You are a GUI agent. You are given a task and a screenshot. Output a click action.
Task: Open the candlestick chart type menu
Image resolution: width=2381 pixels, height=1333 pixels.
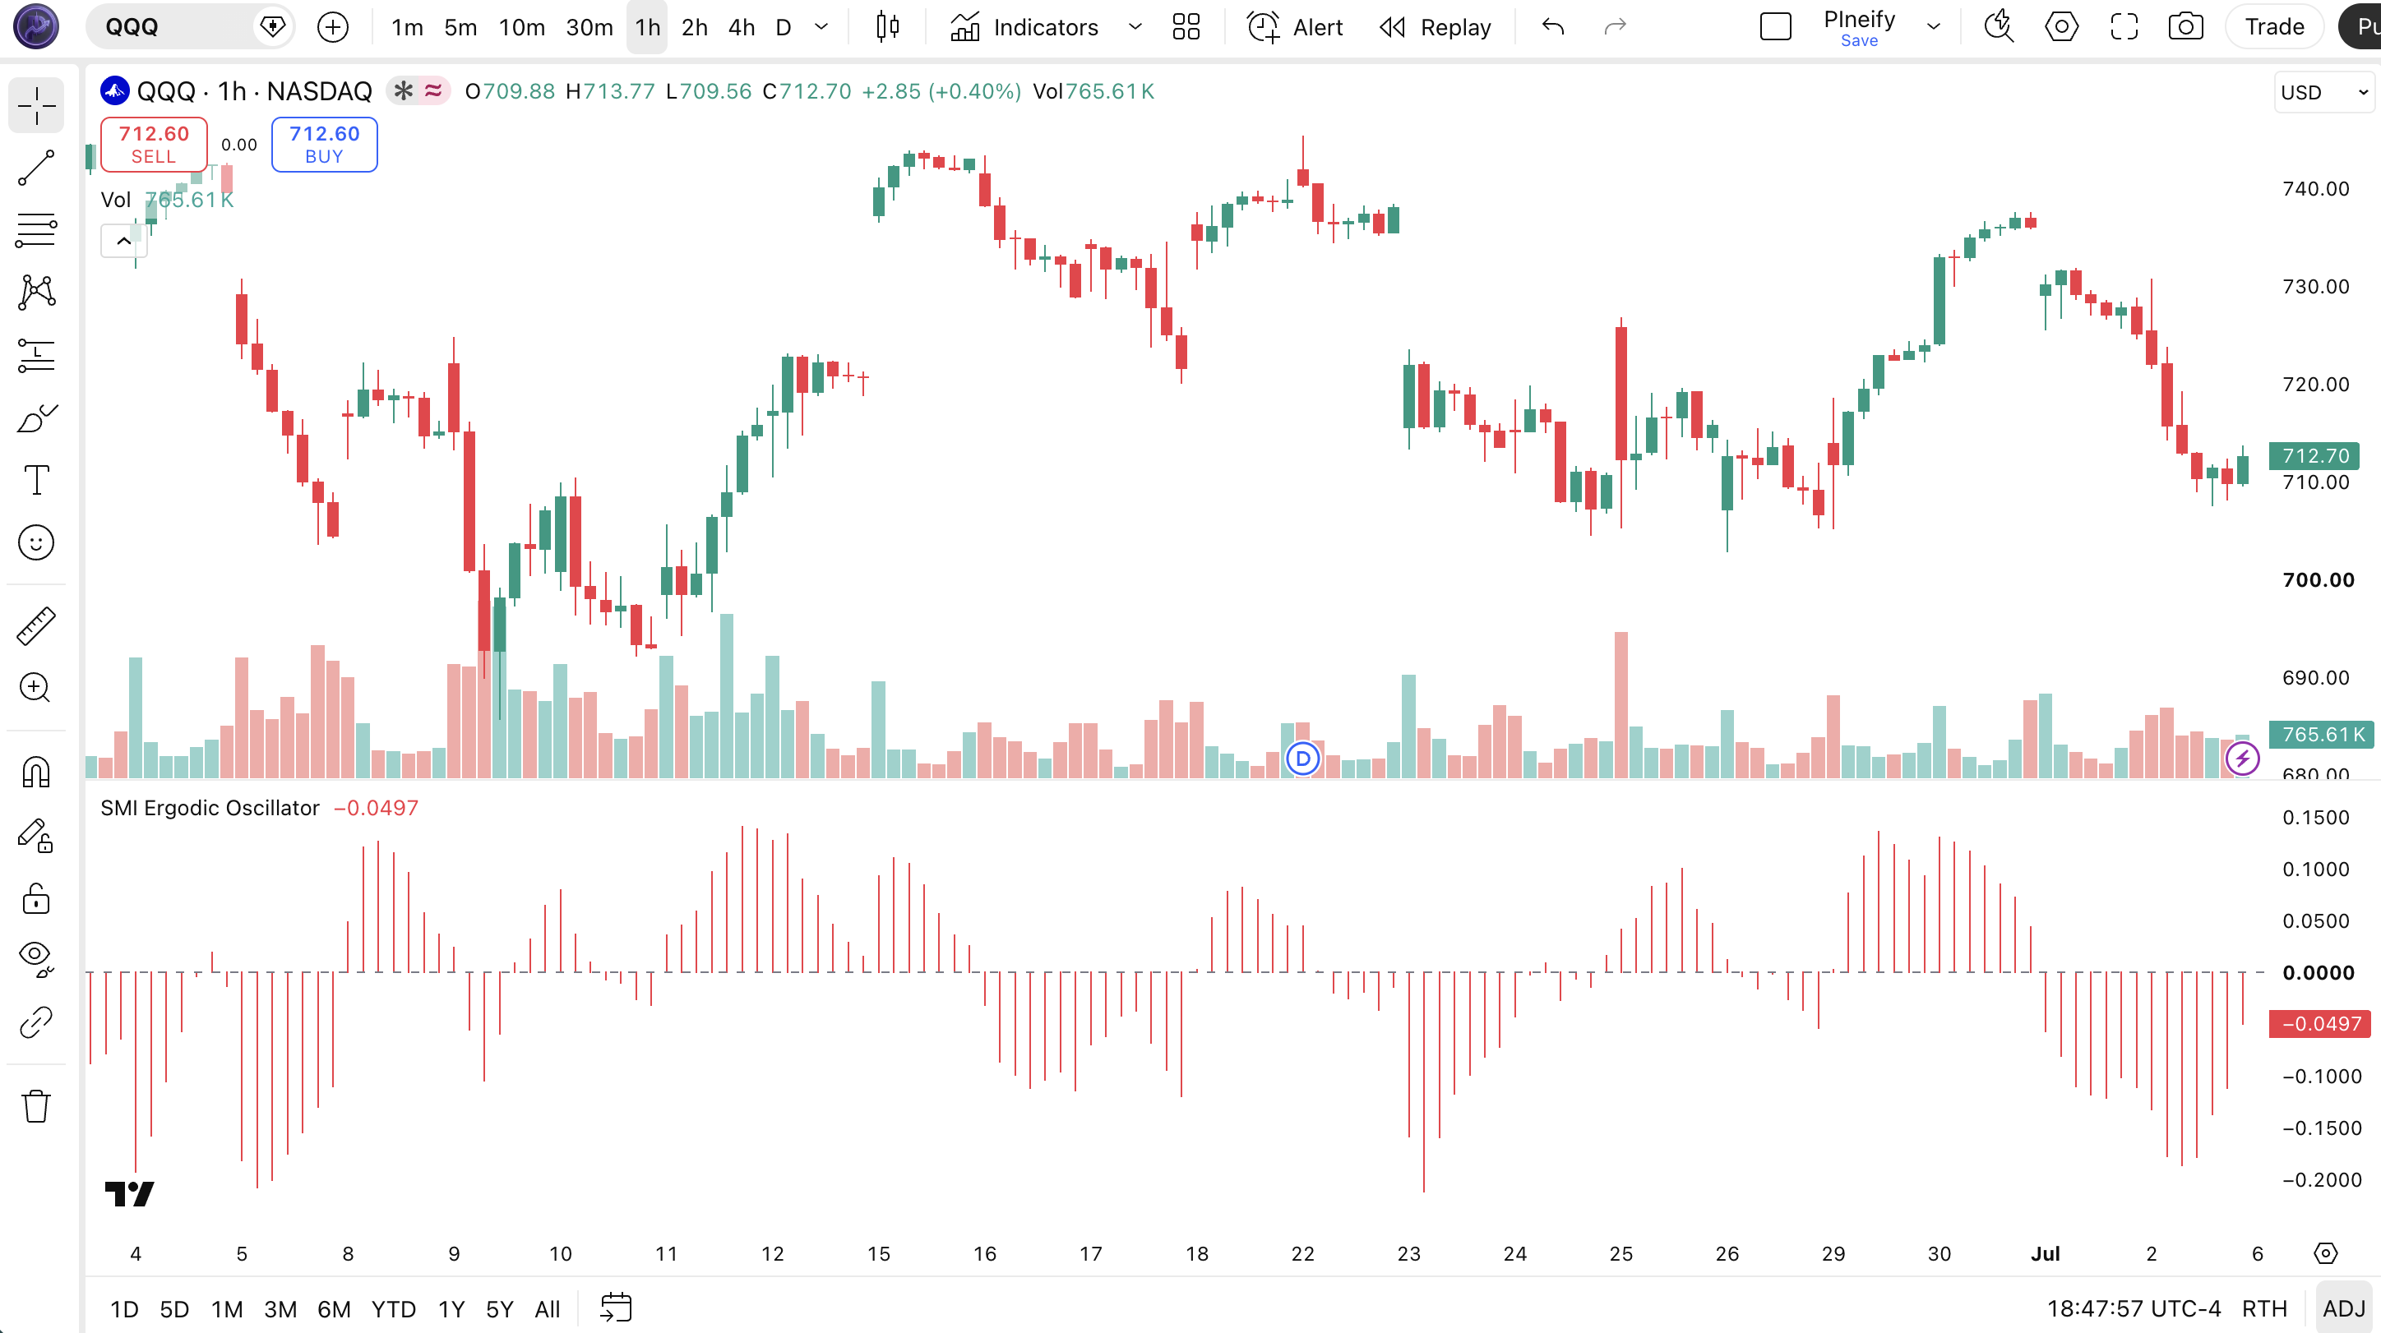(887, 27)
